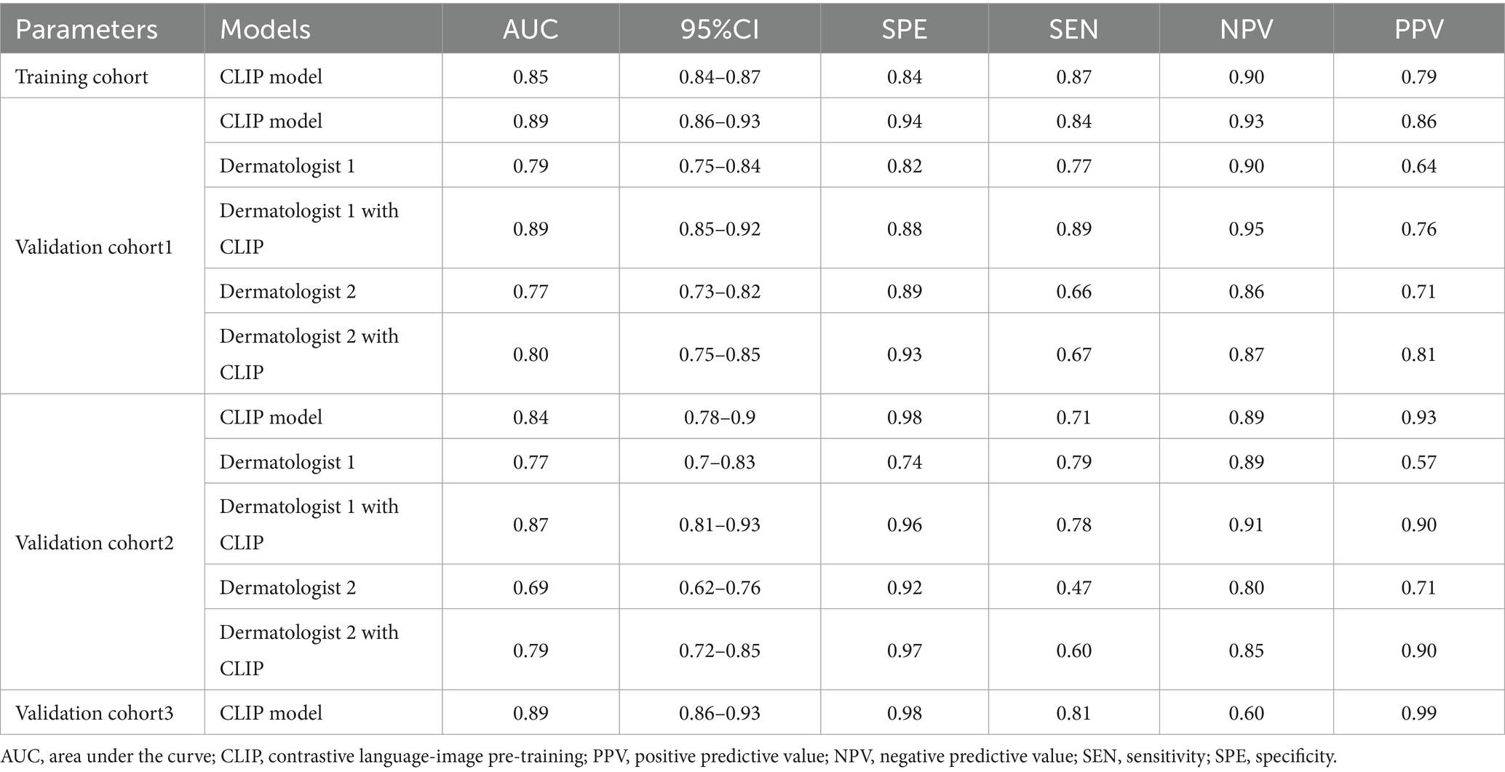Screen dimensions: 1505x772
Task: Click the Validation cohort2 row label
Action: point(95,543)
